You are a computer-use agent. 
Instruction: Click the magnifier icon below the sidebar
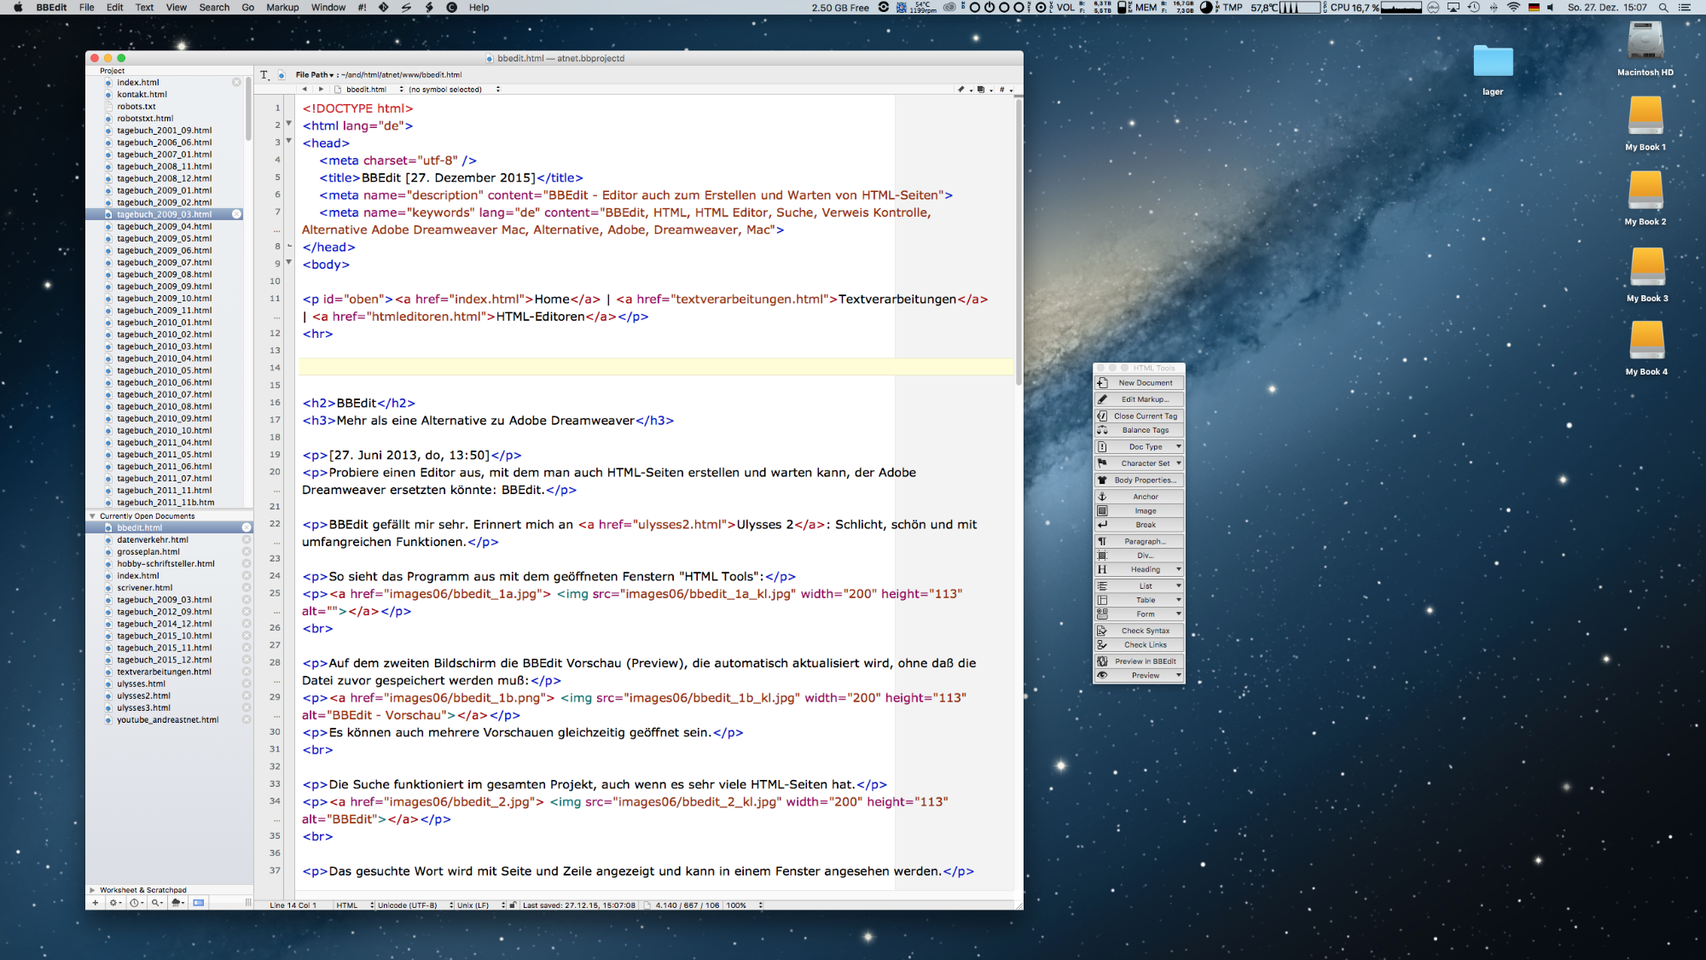(157, 903)
